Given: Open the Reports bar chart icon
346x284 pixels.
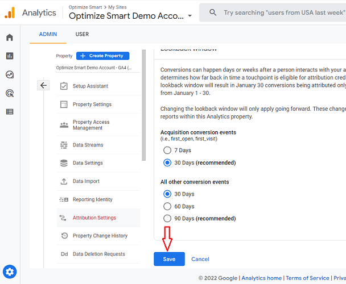Looking at the screenshot, I should click(10, 56).
